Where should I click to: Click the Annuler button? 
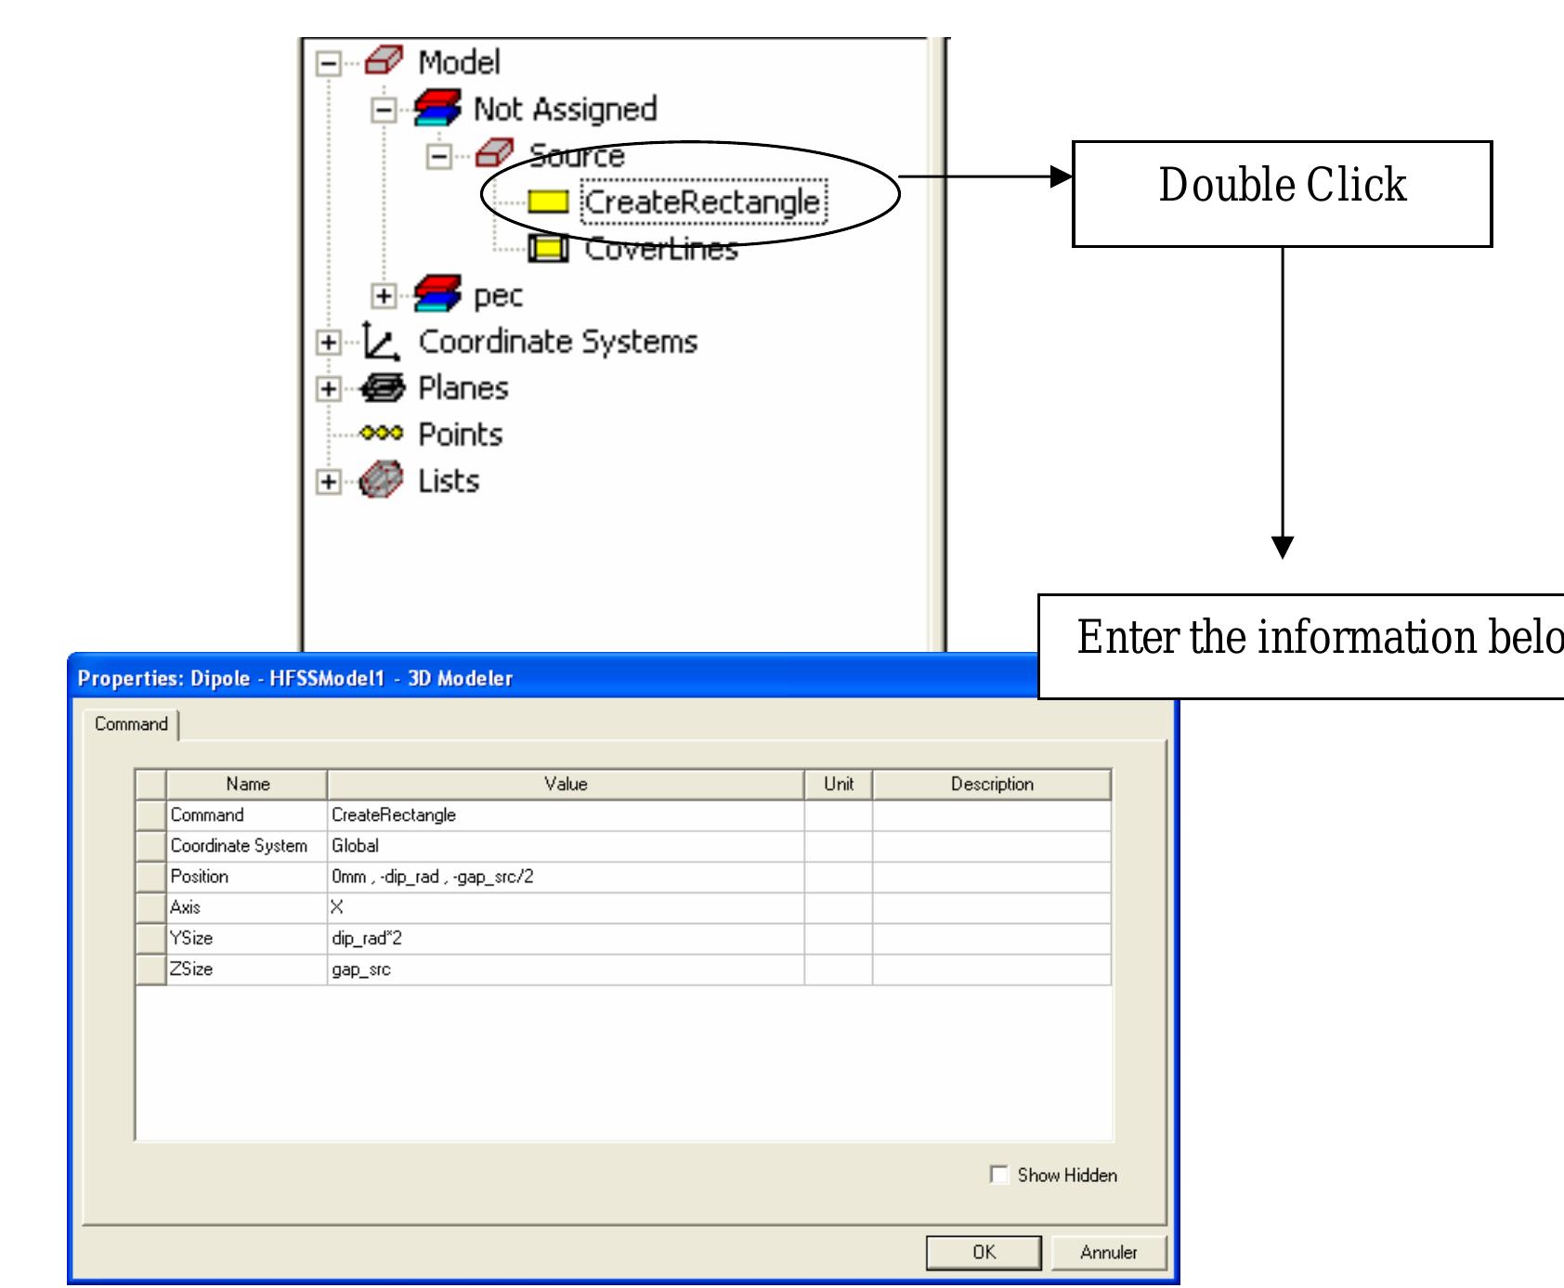click(1110, 1251)
